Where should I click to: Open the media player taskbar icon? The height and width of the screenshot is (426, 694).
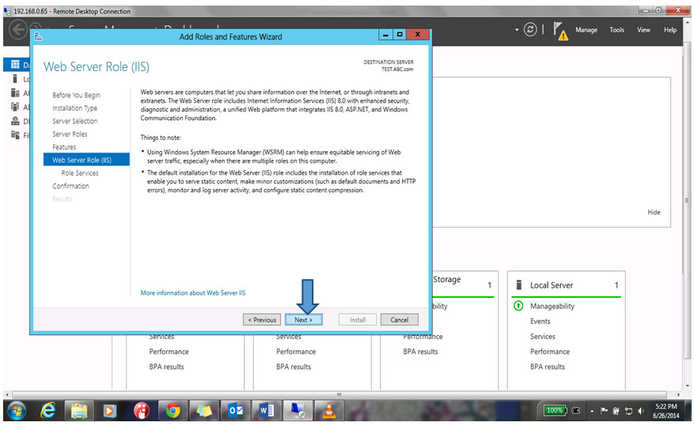110,412
